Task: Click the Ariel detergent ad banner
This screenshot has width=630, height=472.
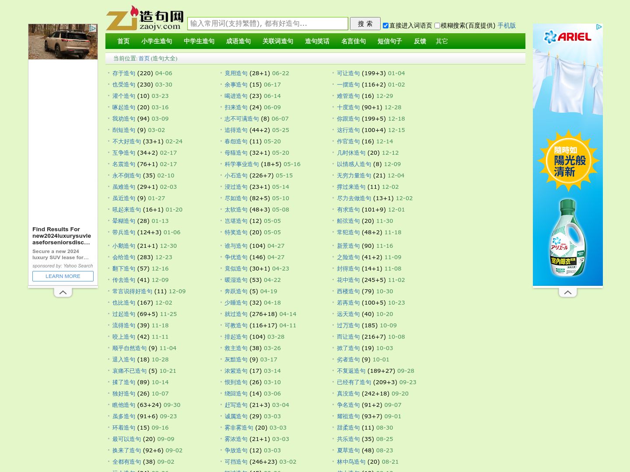Action: pos(568,155)
